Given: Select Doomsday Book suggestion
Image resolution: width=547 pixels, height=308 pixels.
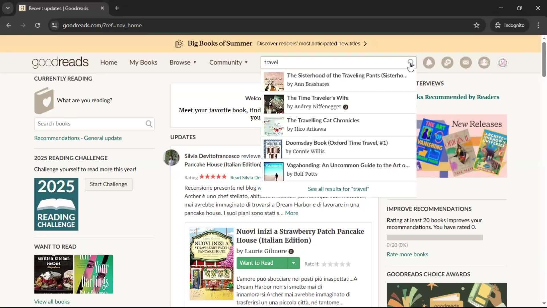Looking at the screenshot, I should [338, 147].
